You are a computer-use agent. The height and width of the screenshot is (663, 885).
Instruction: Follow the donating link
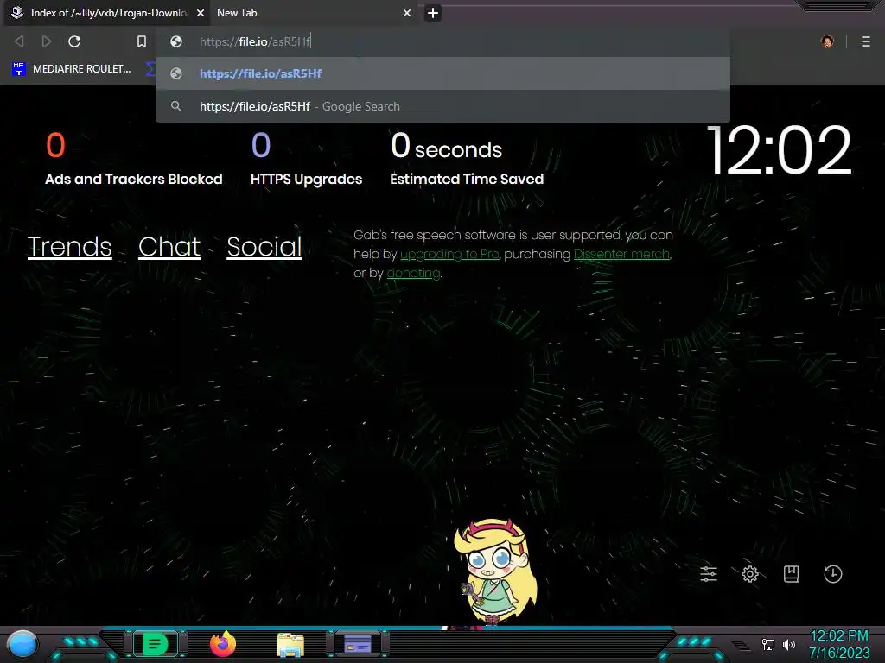413,274
